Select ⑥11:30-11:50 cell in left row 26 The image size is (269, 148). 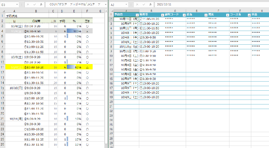(x=36, y=145)
